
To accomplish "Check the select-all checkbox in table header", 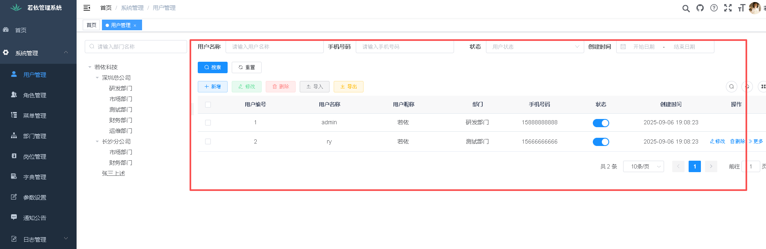I will (x=208, y=105).
